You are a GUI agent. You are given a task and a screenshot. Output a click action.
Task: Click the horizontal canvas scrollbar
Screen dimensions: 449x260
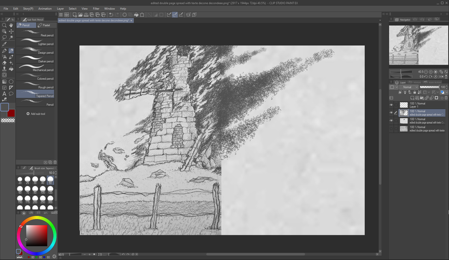[255, 254]
